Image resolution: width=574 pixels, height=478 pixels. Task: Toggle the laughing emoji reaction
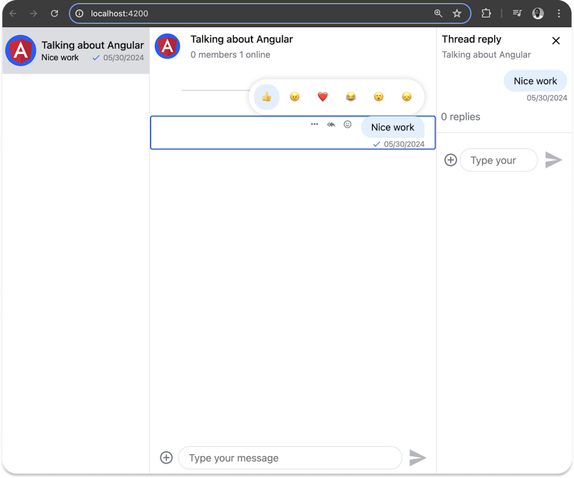[x=350, y=97]
